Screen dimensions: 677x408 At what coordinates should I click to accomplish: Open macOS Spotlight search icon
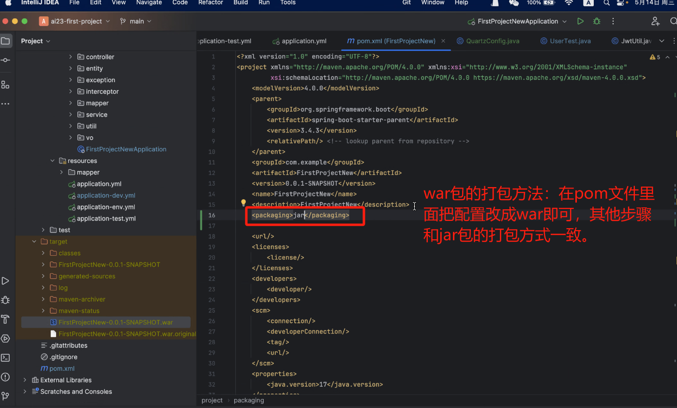(x=606, y=3)
